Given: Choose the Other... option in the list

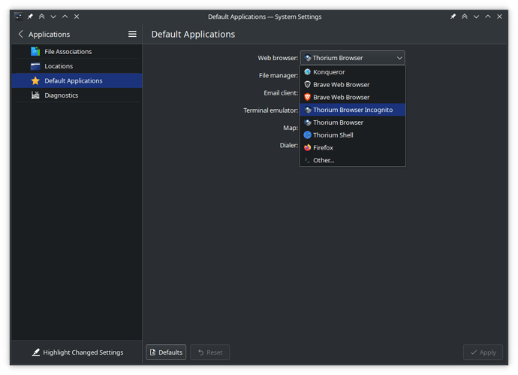Looking at the screenshot, I should tap(324, 160).
